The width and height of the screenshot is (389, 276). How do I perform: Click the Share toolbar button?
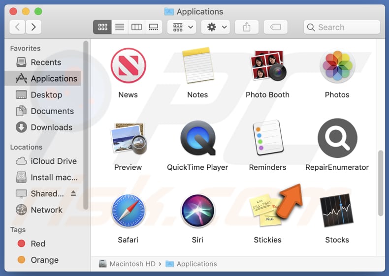click(x=247, y=27)
